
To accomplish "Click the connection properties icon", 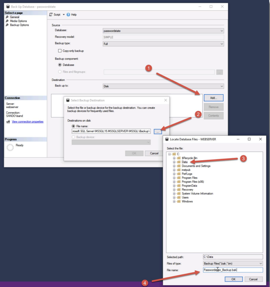I will point(8,122).
